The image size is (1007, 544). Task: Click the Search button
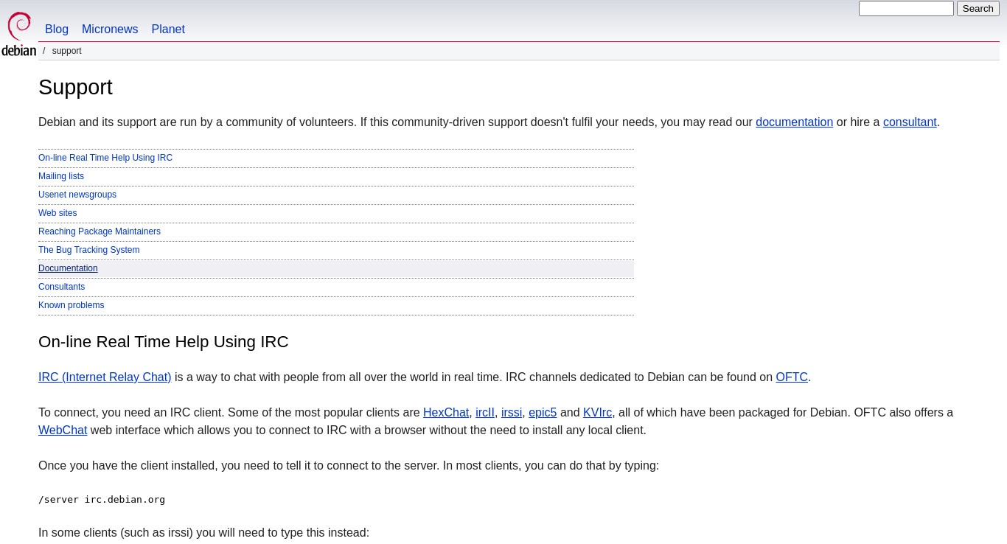[x=978, y=9]
